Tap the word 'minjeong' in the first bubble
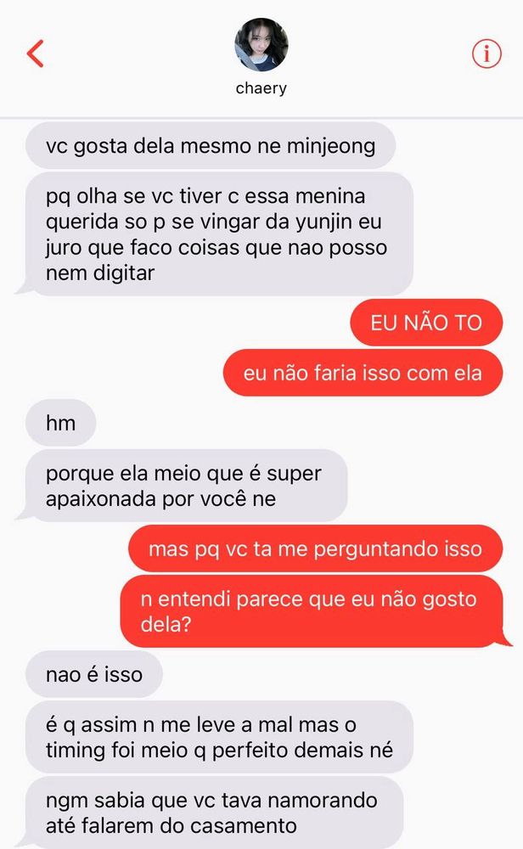 (331, 147)
